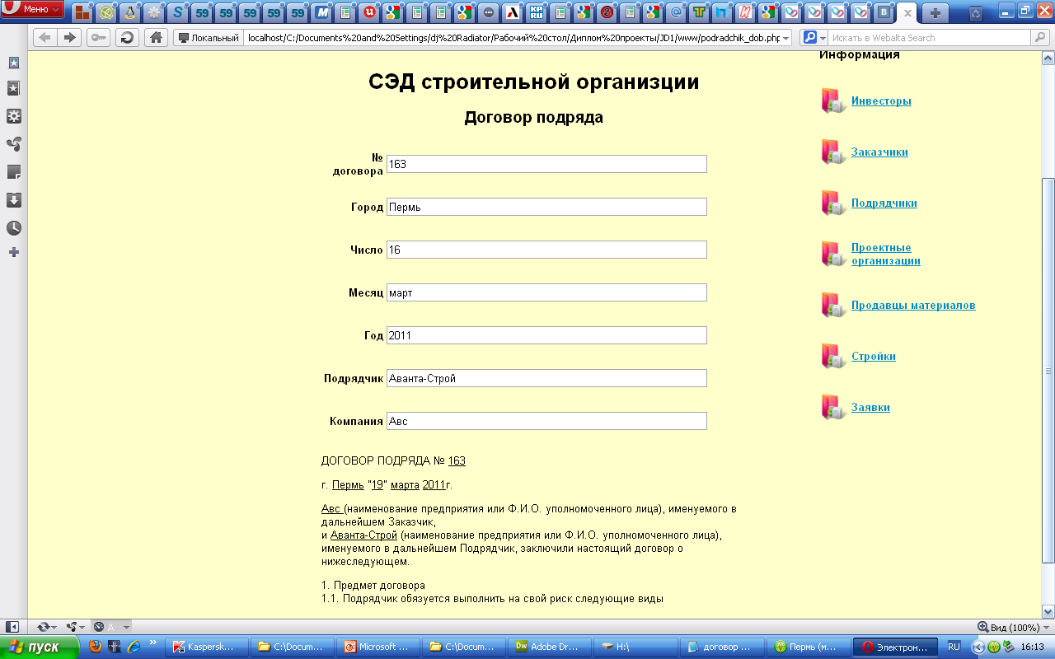Click the Год field containing 2011
Viewport: 1055px width, 659px height.
pyautogui.click(x=546, y=335)
